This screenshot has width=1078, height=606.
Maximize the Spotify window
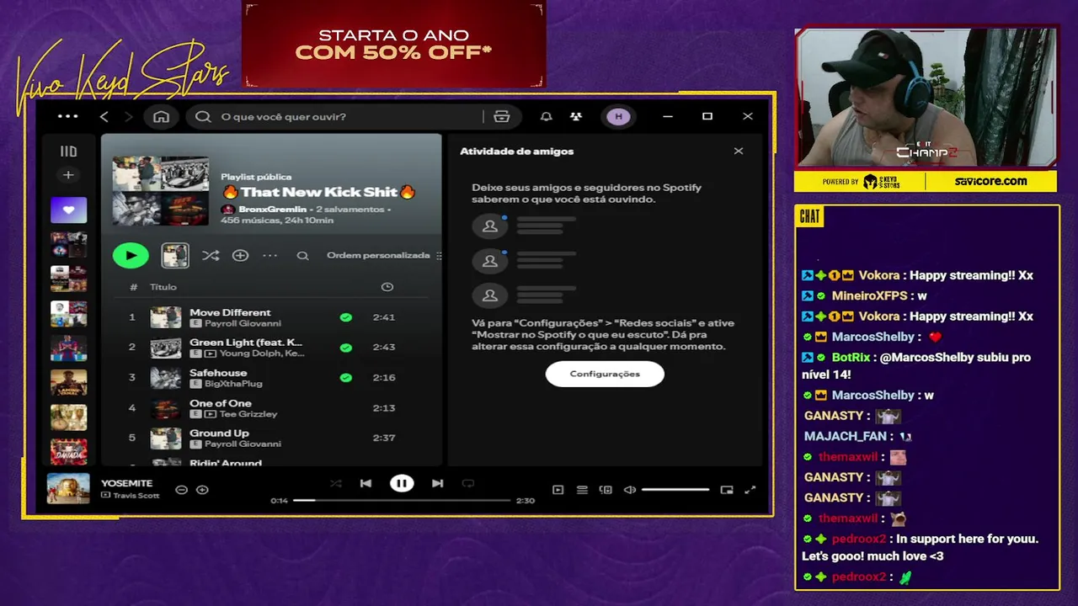point(707,116)
